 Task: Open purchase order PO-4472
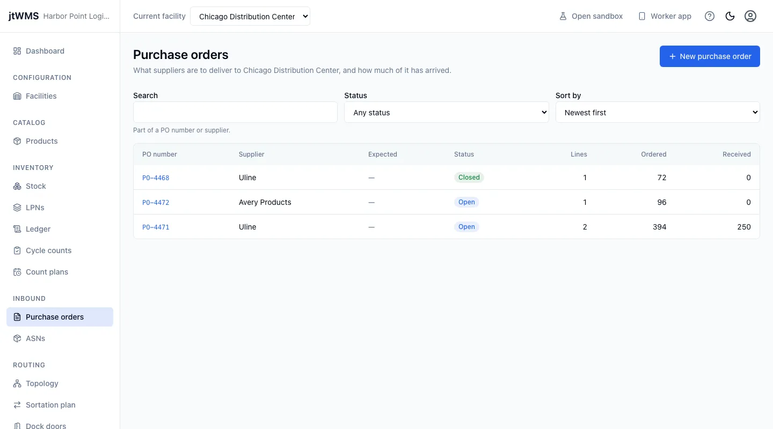tap(156, 202)
